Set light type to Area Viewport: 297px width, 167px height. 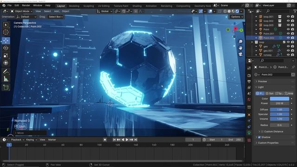pos(289,93)
